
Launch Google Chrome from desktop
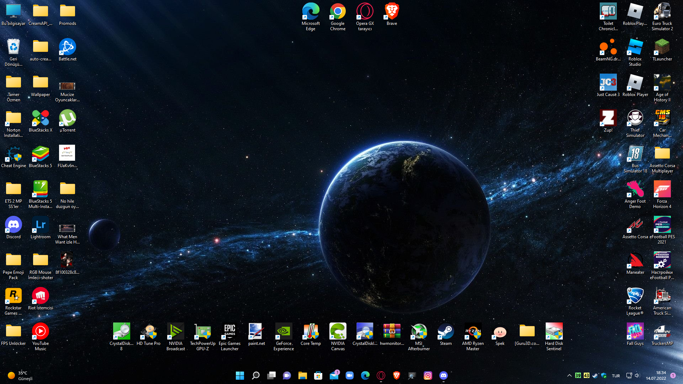[x=338, y=17]
